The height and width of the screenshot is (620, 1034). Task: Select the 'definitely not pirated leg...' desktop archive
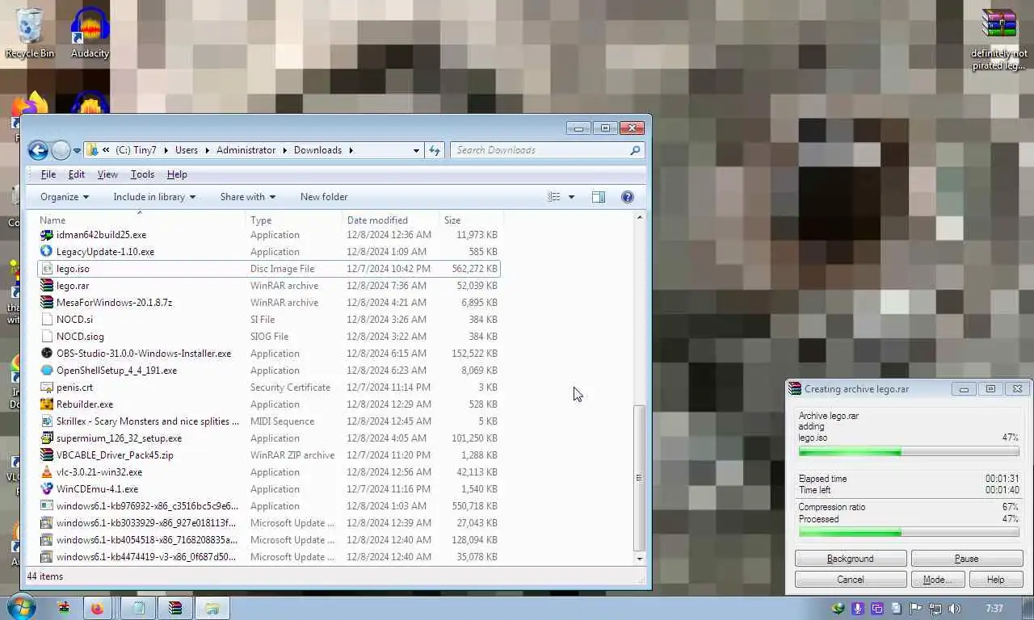[x=999, y=39]
